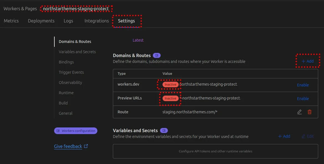Go to Runtime section
This screenshot has width=324, height=164.
click(x=66, y=93)
